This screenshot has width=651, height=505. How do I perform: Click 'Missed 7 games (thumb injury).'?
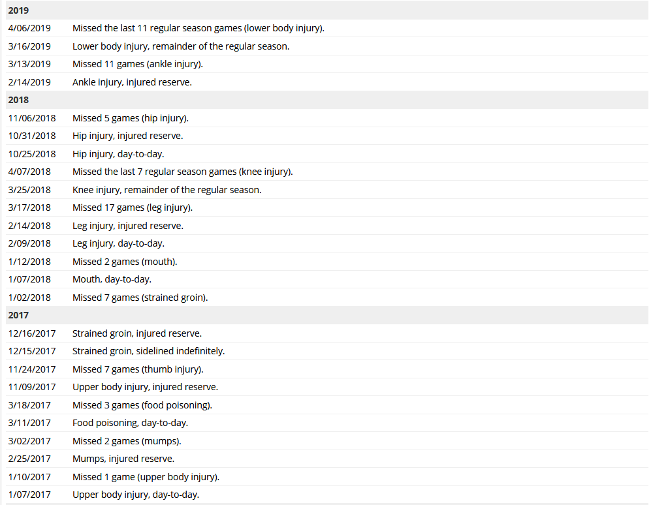coord(138,369)
